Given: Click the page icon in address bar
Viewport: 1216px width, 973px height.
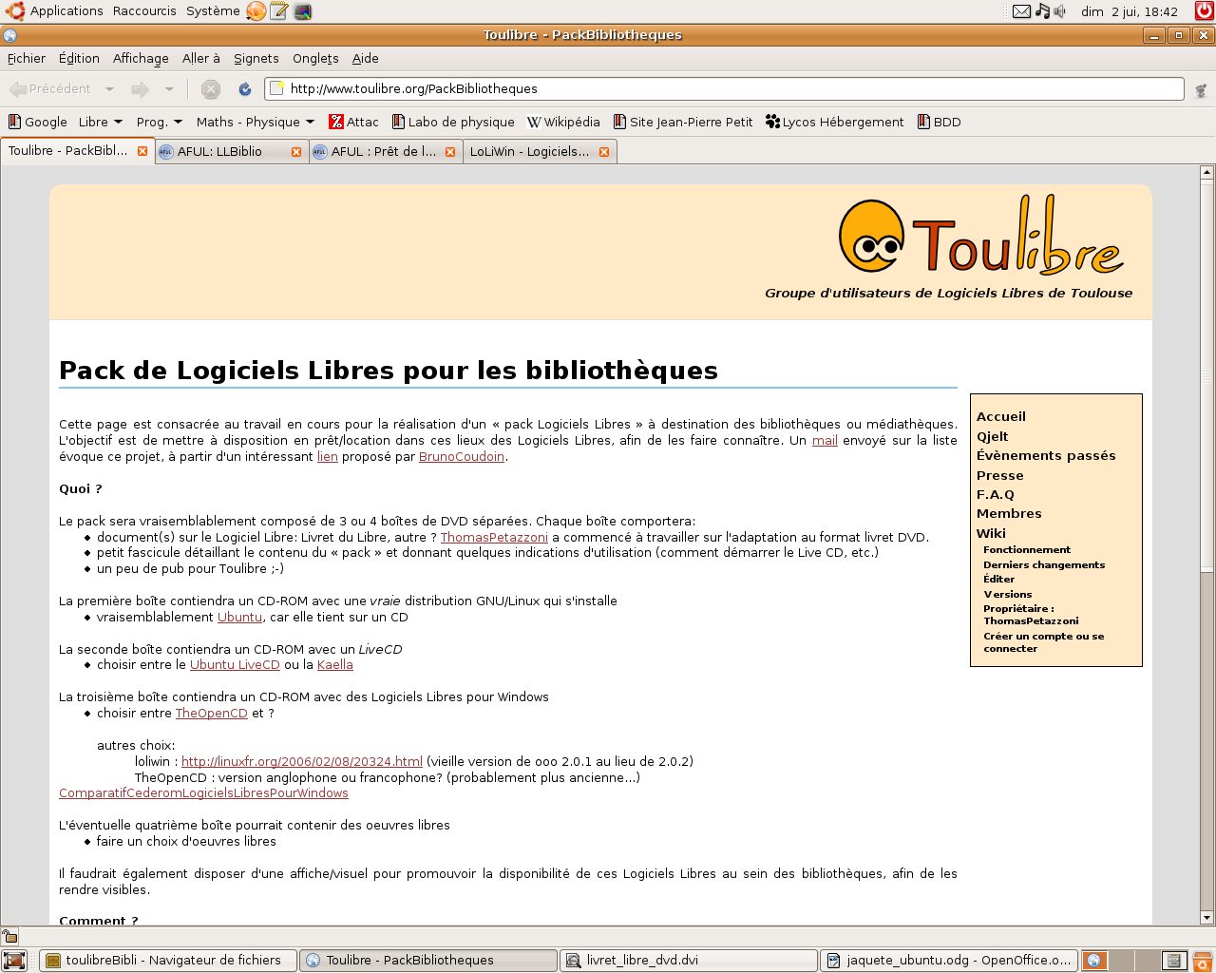Looking at the screenshot, I should pos(277,88).
